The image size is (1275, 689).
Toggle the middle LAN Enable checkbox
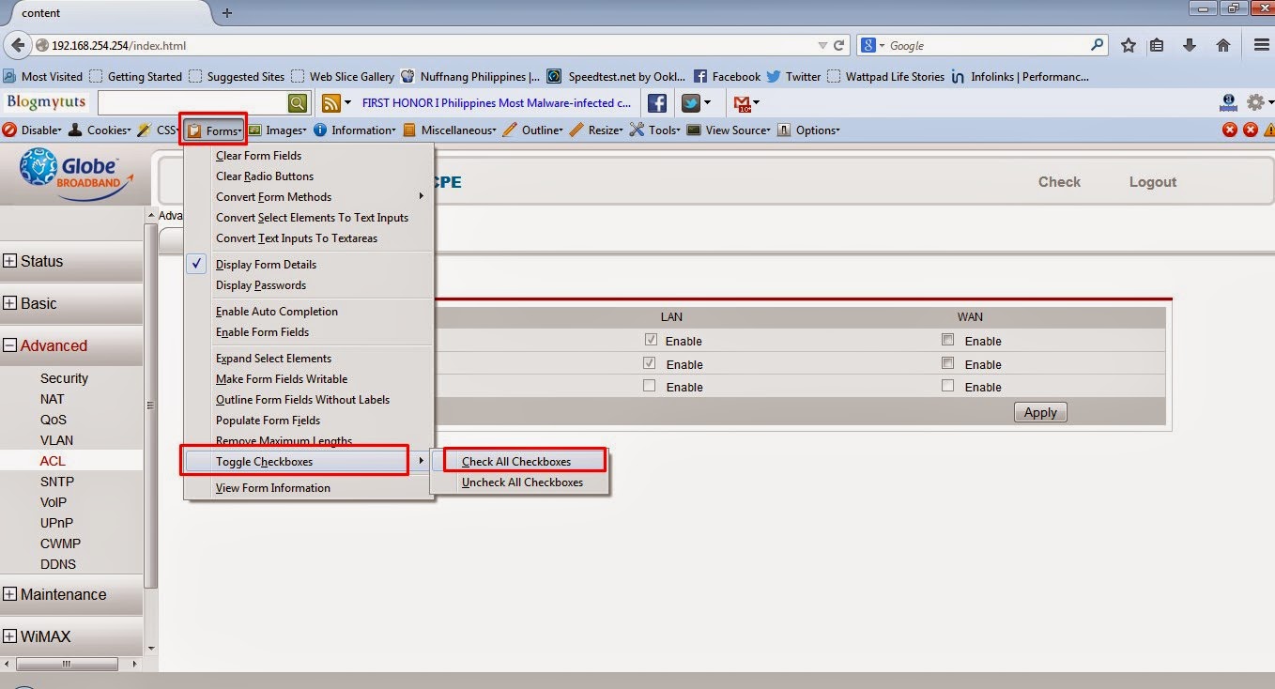coord(650,363)
